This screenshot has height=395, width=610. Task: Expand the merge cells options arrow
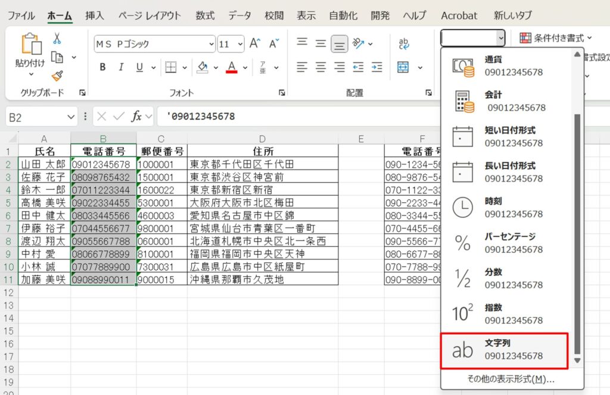(x=420, y=68)
